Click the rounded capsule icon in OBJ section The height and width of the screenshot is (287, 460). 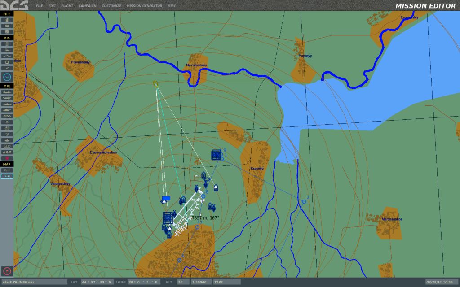pos(7,146)
